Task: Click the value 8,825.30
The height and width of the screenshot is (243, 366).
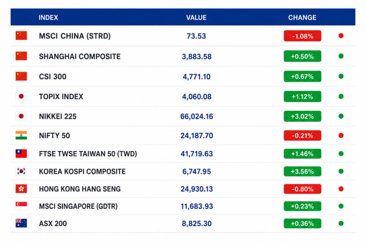Action: pos(197,224)
